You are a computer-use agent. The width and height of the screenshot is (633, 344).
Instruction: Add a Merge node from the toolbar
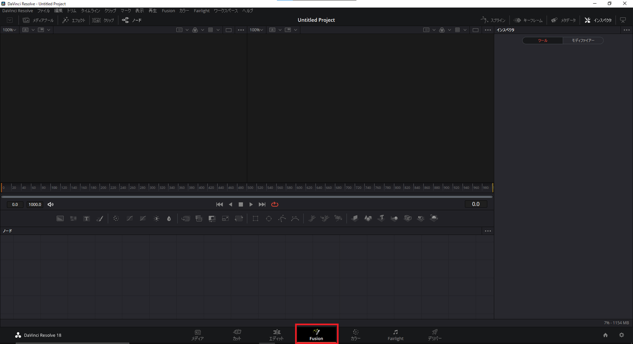186,218
